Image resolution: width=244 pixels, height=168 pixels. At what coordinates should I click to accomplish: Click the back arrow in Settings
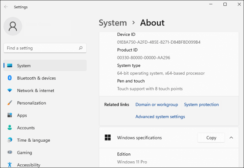coord(6,7)
